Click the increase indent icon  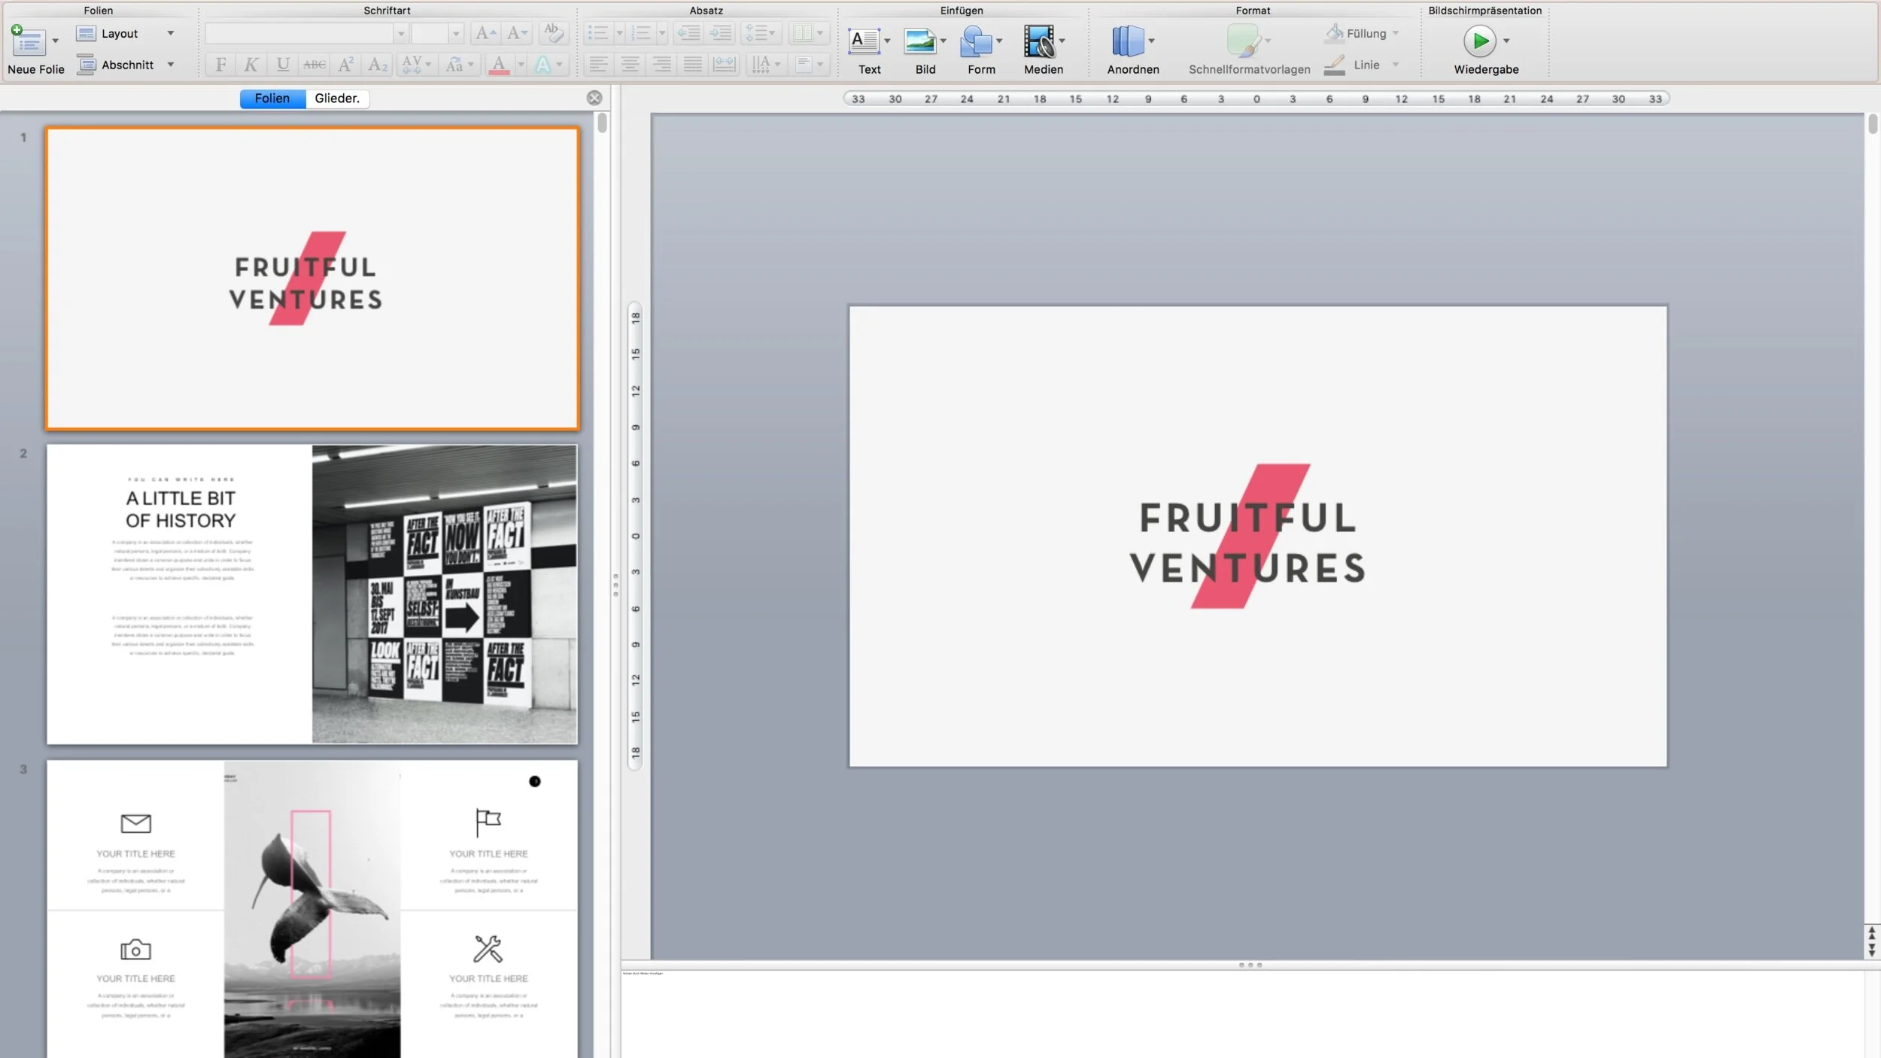pyautogui.click(x=720, y=33)
